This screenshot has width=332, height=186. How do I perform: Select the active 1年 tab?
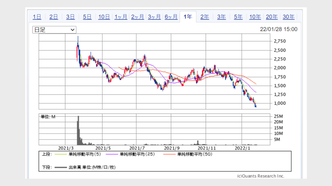188,17
